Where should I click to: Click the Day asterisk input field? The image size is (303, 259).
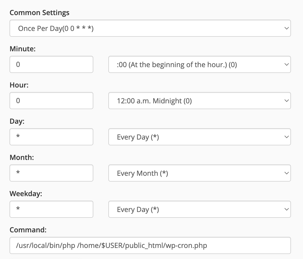click(51, 137)
